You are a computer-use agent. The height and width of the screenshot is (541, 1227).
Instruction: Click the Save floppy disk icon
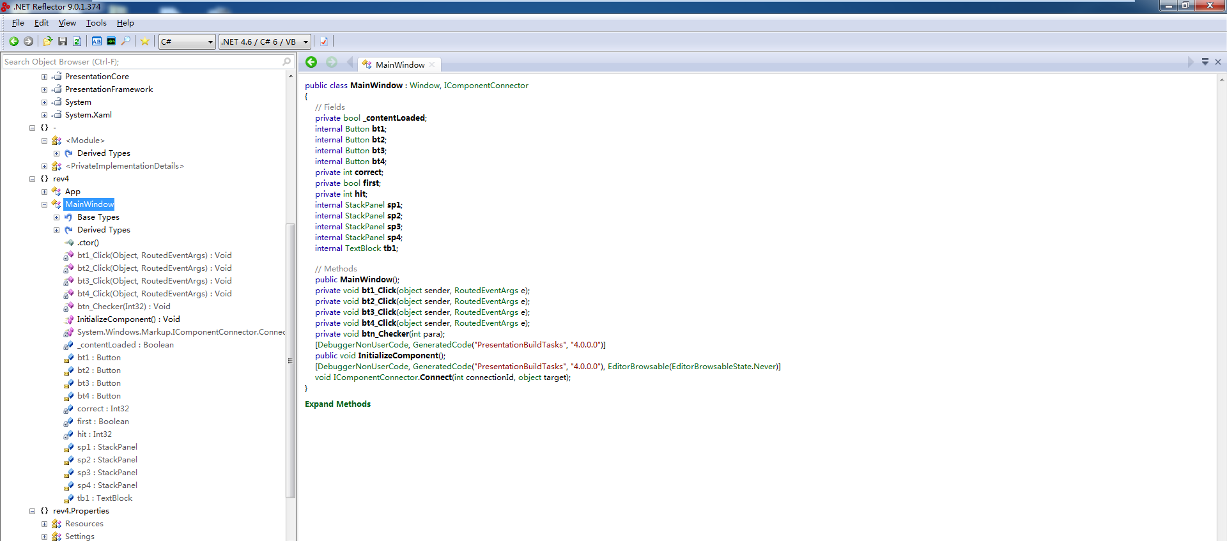[63, 42]
